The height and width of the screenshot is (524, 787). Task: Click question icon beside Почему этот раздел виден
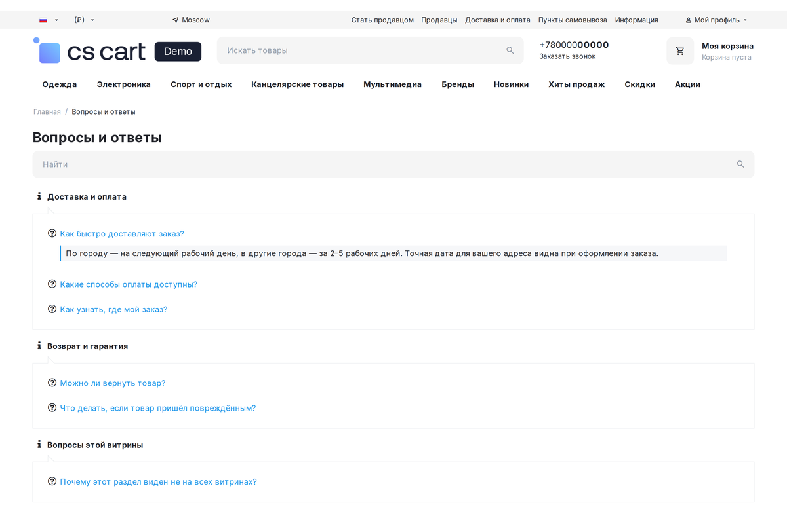click(52, 481)
